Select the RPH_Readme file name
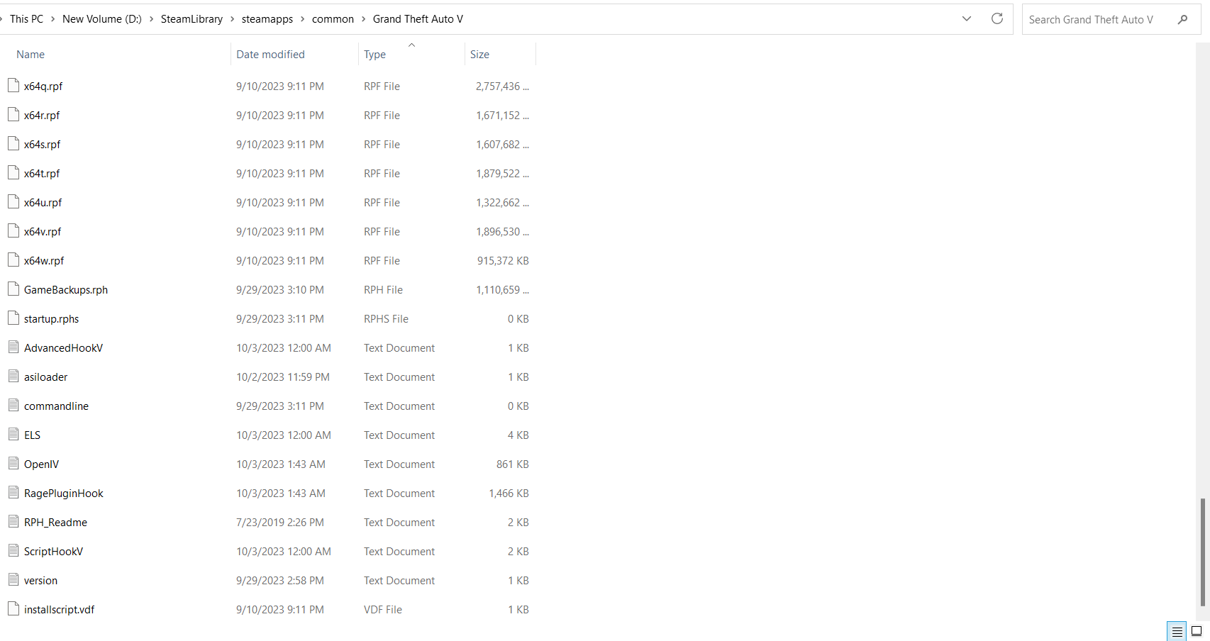1210x641 pixels. [x=56, y=523]
